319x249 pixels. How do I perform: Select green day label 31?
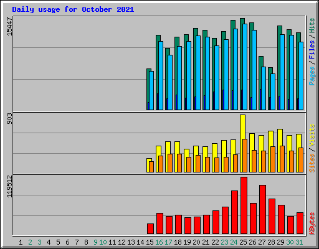[x=299, y=242]
